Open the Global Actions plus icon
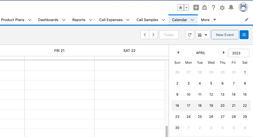This screenshot has width=253, height=137. coord(196,8)
